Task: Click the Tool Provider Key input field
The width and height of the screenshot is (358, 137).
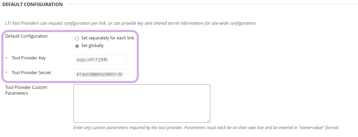Action: point(100,60)
